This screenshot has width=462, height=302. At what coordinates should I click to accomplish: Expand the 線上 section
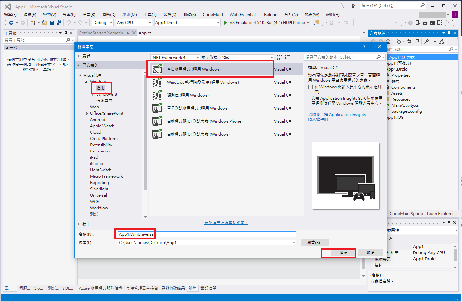79,224
